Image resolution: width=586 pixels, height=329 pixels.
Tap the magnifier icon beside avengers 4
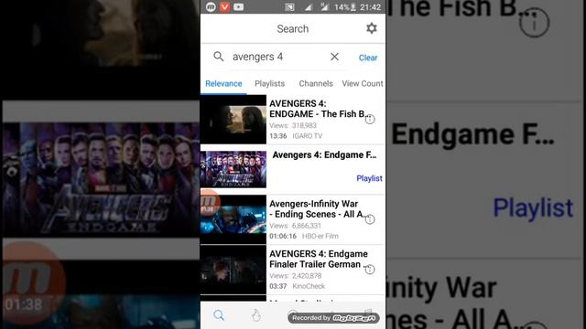point(219,57)
